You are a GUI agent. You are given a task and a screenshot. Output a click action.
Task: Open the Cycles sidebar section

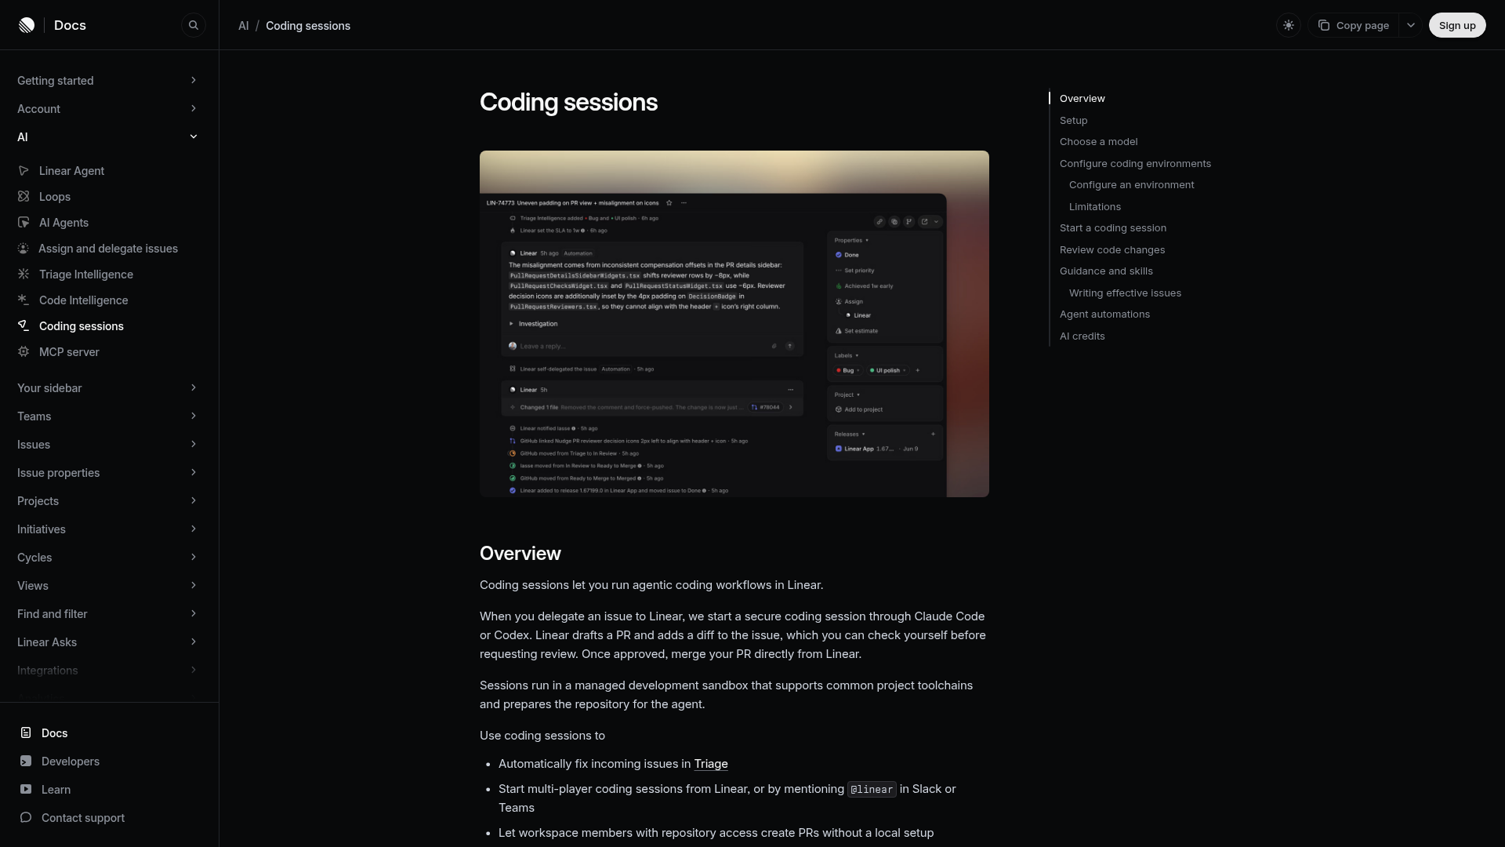pos(108,557)
